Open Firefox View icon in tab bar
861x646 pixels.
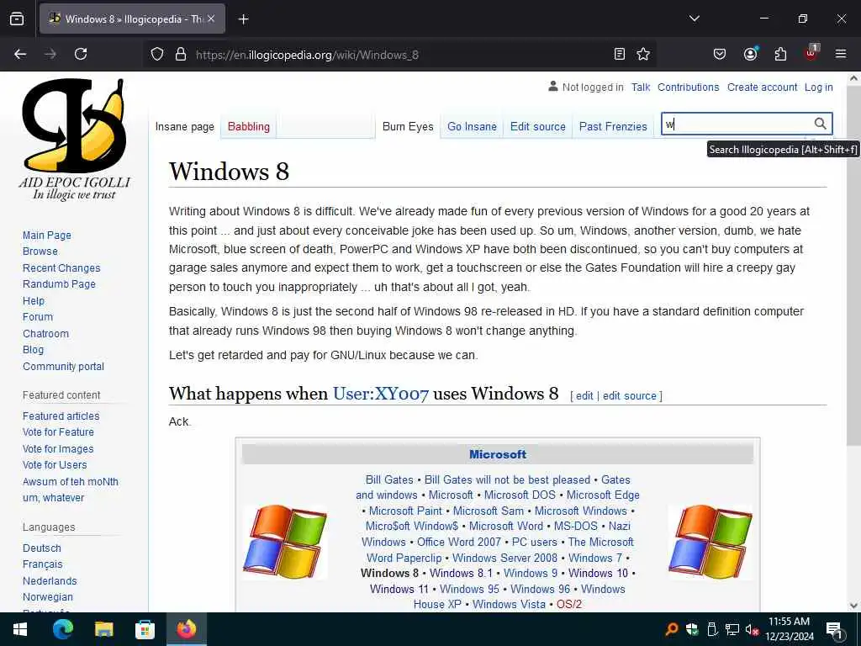[17, 19]
